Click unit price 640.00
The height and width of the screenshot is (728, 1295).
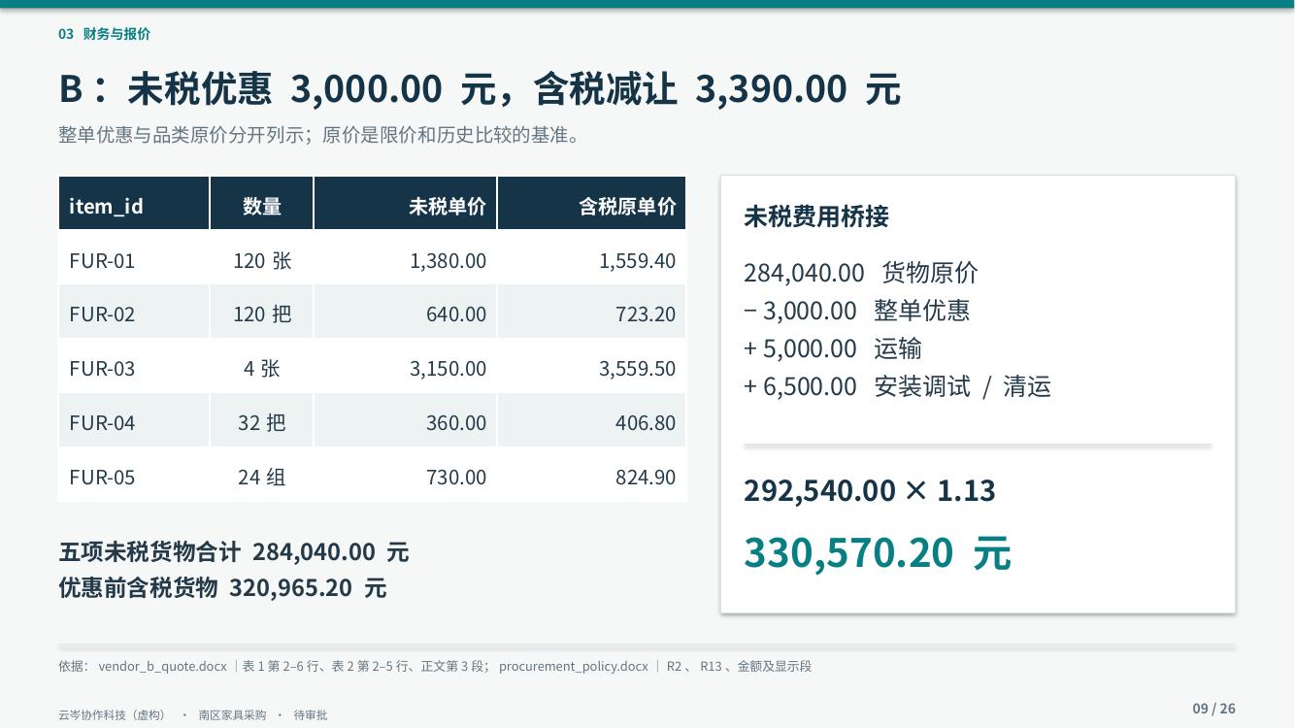[456, 314]
